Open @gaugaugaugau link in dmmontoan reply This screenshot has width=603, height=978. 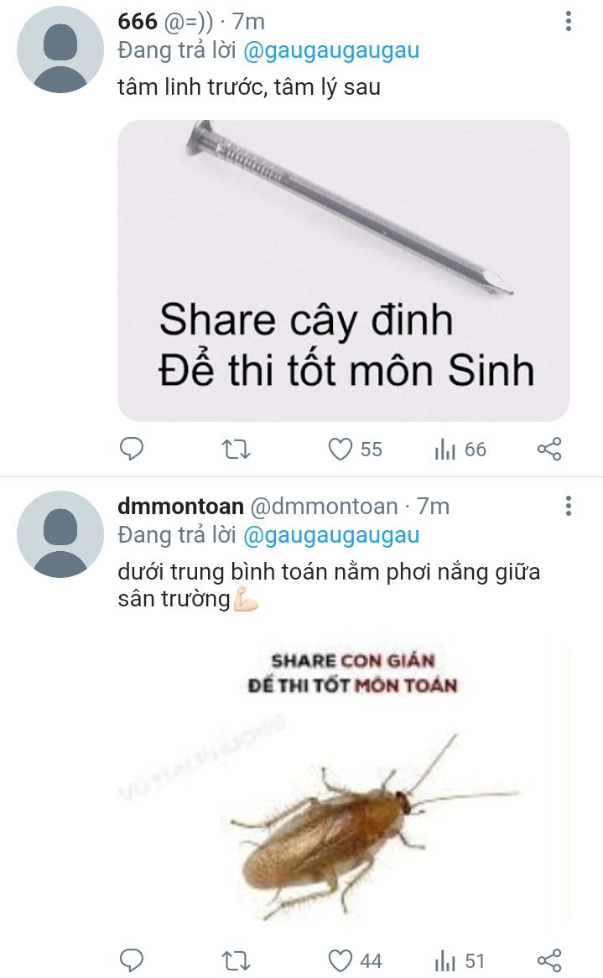331,535
